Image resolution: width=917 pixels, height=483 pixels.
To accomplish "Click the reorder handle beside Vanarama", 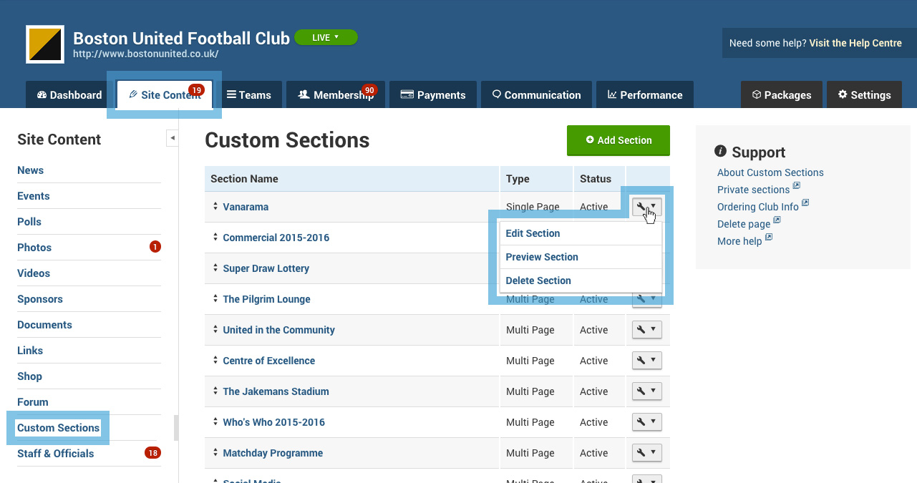I will pos(215,206).
